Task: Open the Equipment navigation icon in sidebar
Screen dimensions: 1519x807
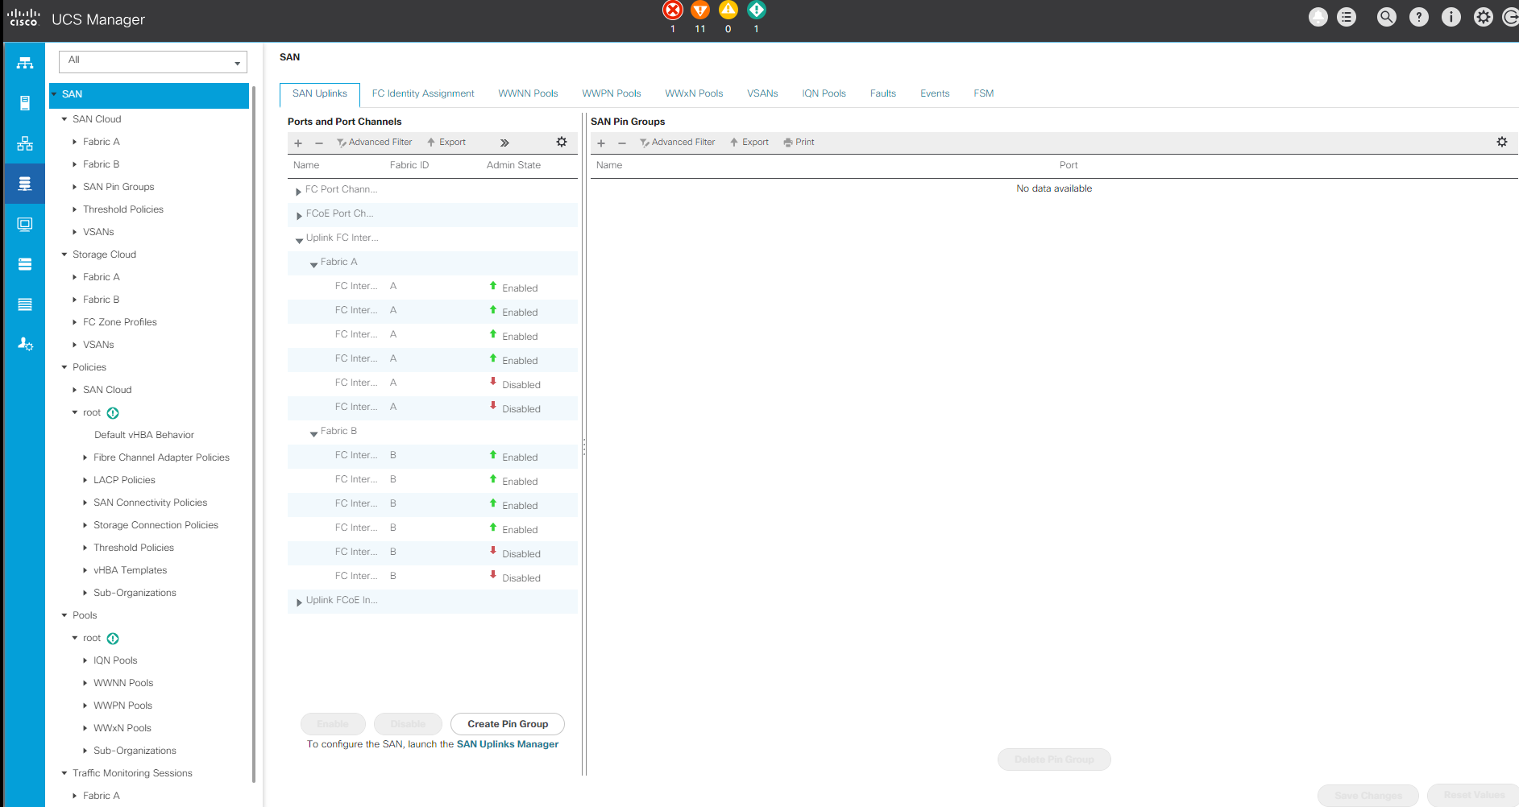Action: click(x=25, y=63)
